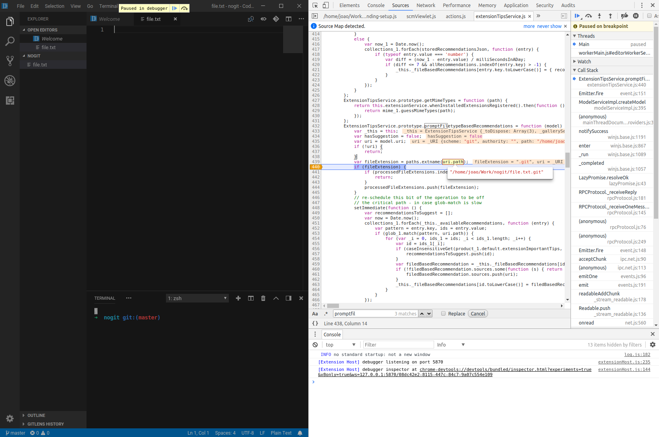
Task: Open console settings gear
Action: [x=653, y=345]
